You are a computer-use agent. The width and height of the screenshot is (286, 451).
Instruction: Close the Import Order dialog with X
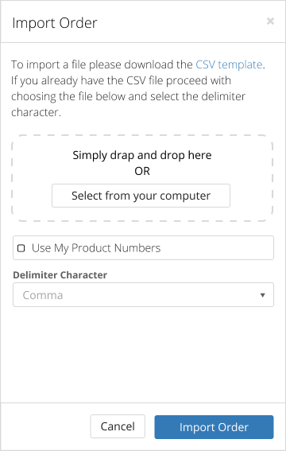270,21
